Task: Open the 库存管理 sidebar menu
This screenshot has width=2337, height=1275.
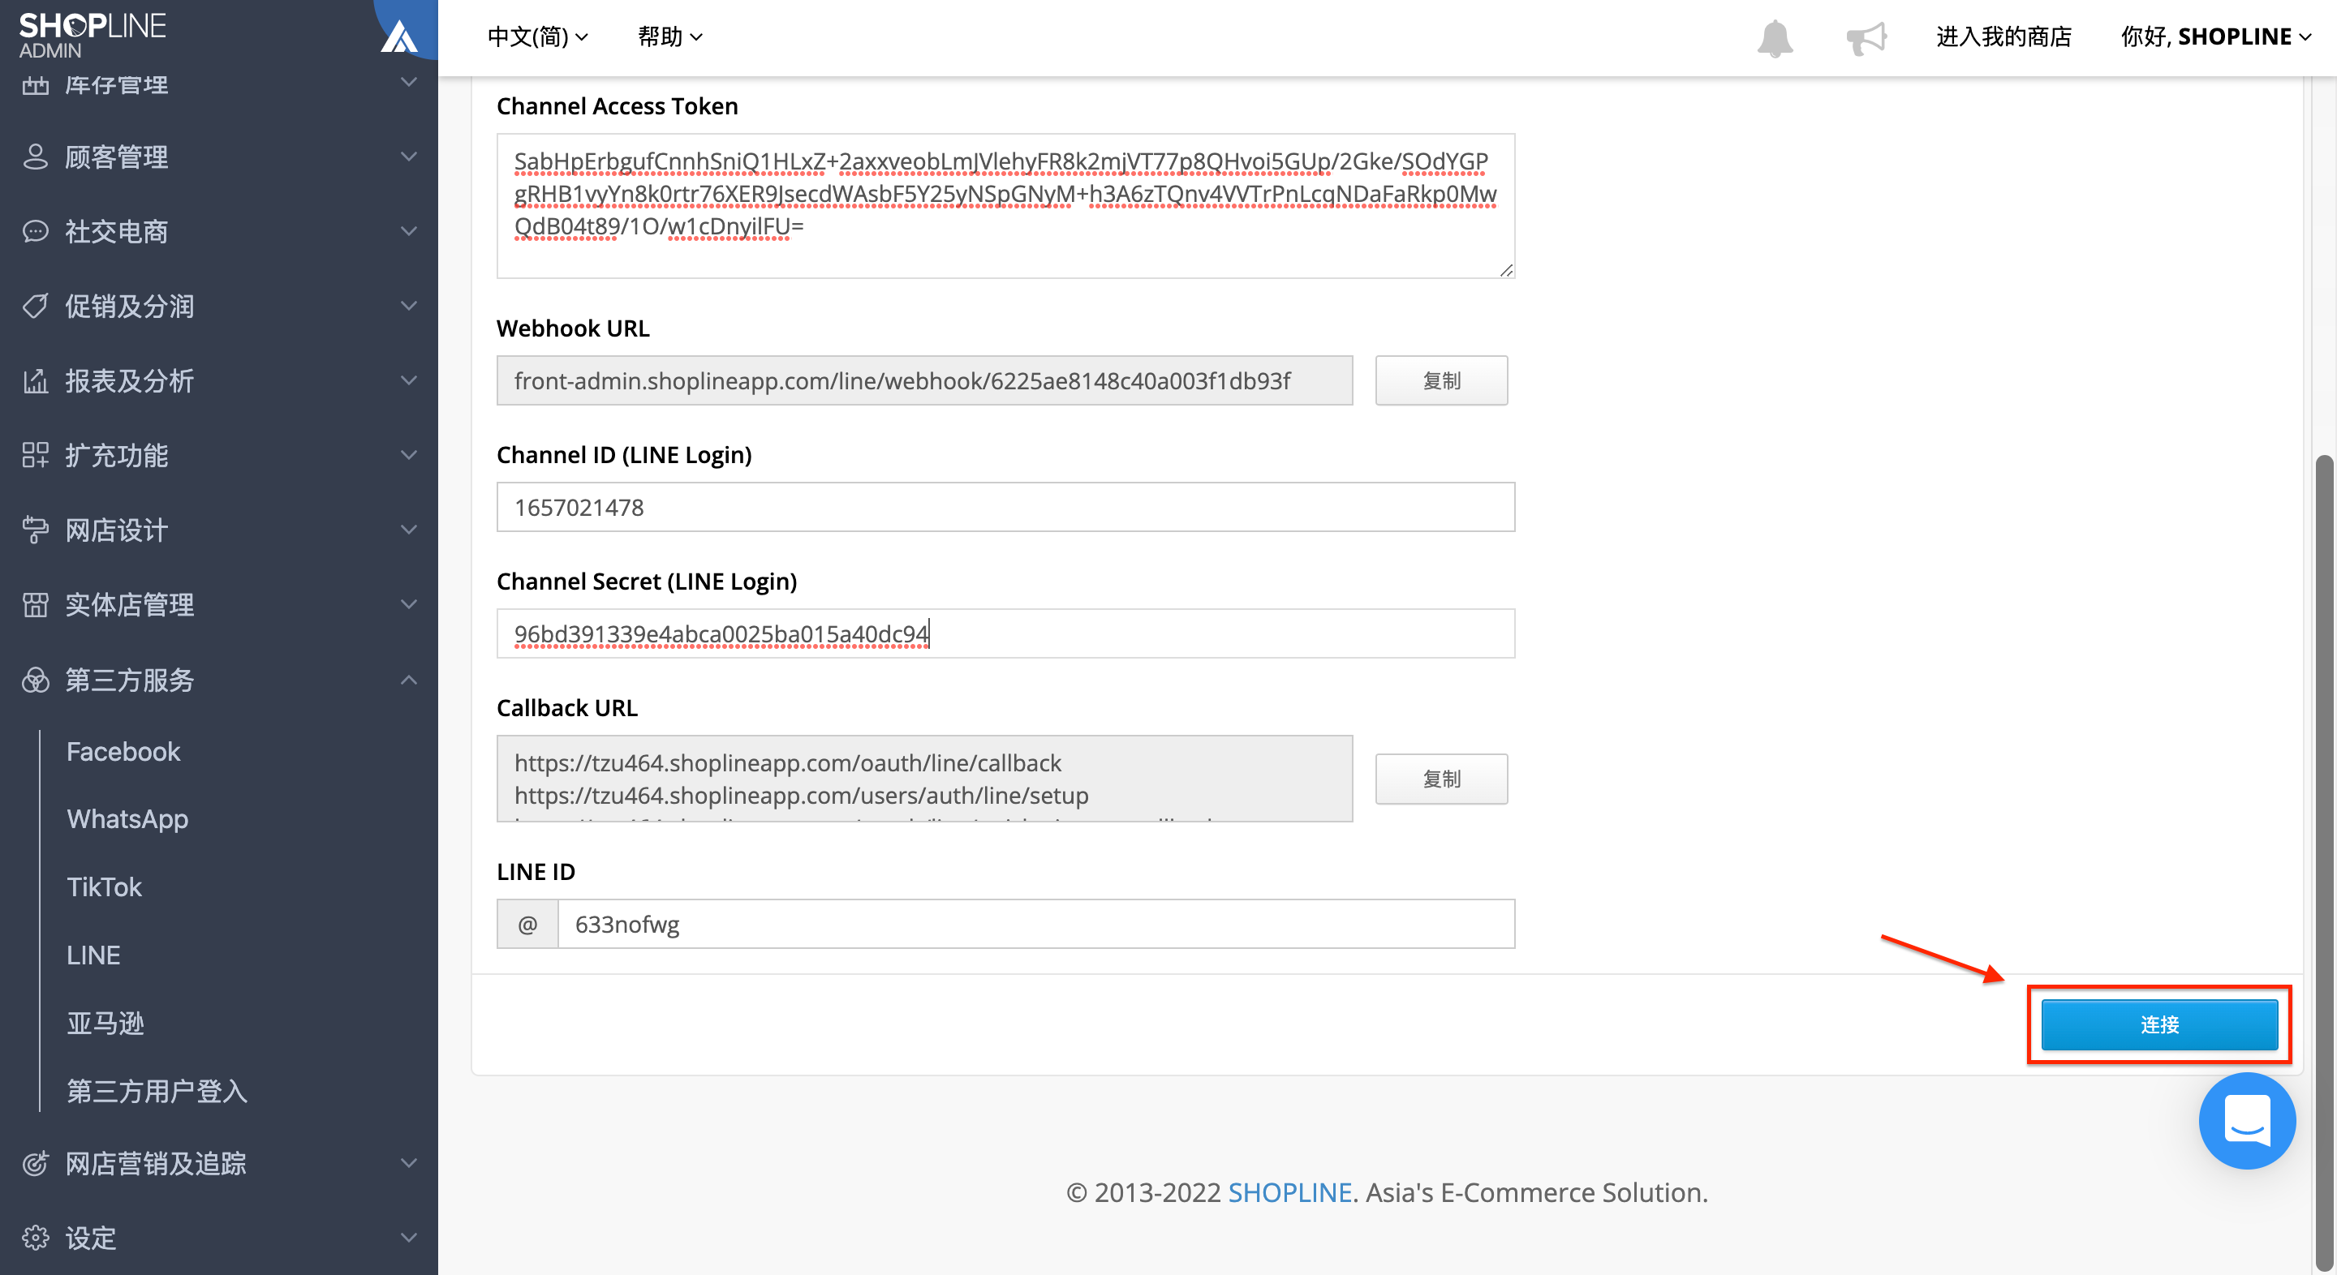Action: click(218, 85)
